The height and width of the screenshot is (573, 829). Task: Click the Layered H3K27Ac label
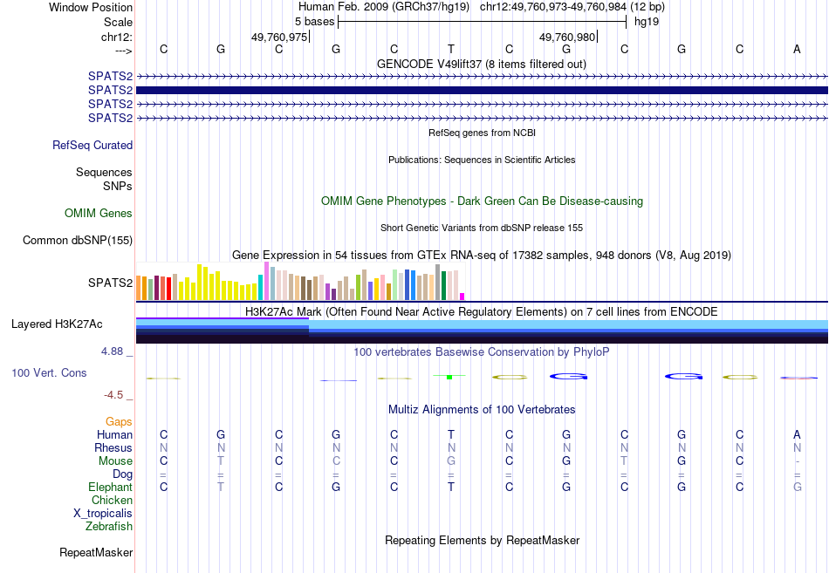pos(57,324)
